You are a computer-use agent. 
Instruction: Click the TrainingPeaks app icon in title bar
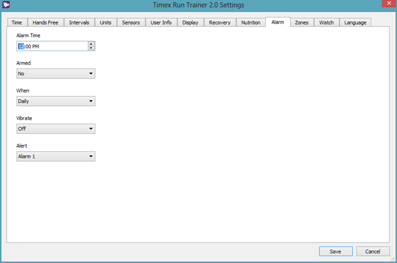(6, 4)
